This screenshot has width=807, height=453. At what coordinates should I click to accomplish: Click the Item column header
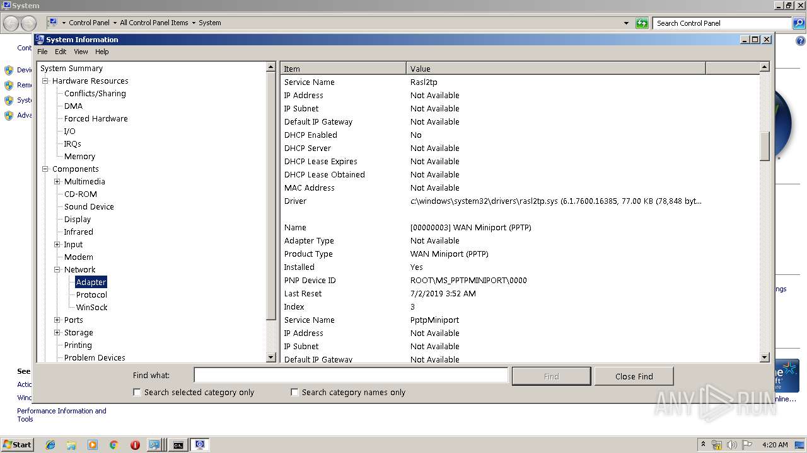coord(344,69)
